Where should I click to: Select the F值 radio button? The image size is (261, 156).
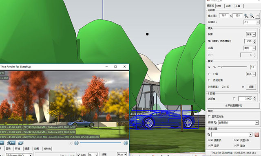209,74
